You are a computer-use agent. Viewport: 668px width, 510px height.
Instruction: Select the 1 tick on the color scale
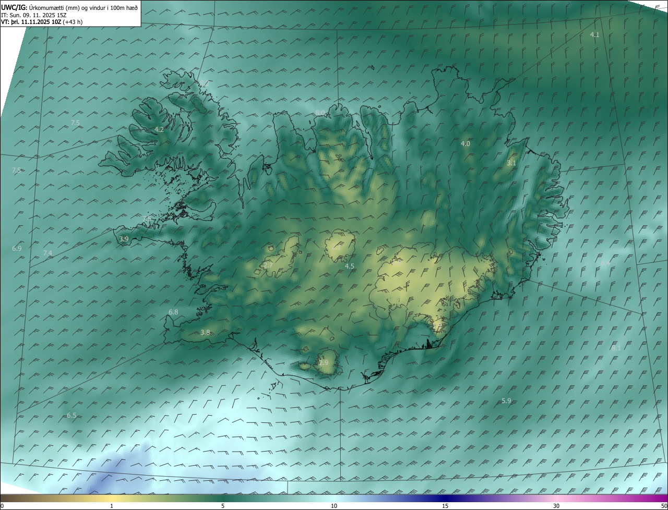(112, 506)
